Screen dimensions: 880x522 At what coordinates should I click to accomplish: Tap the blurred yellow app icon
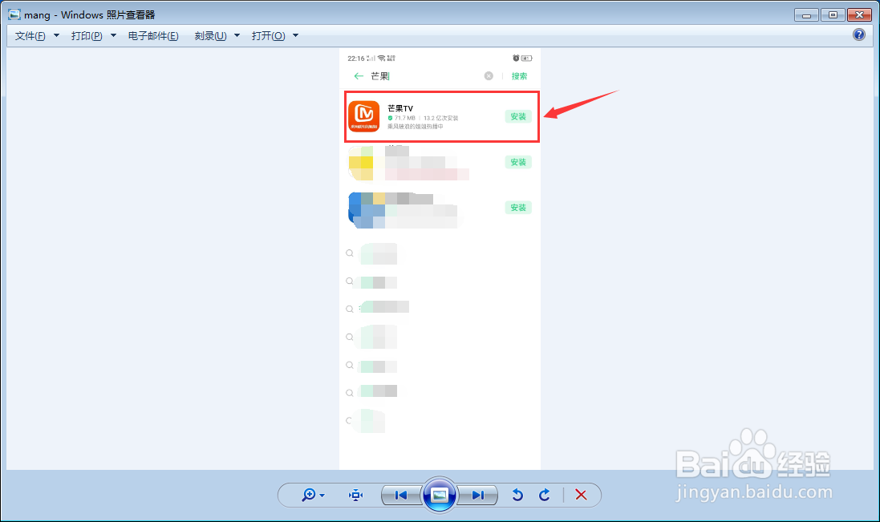(361, 163)
